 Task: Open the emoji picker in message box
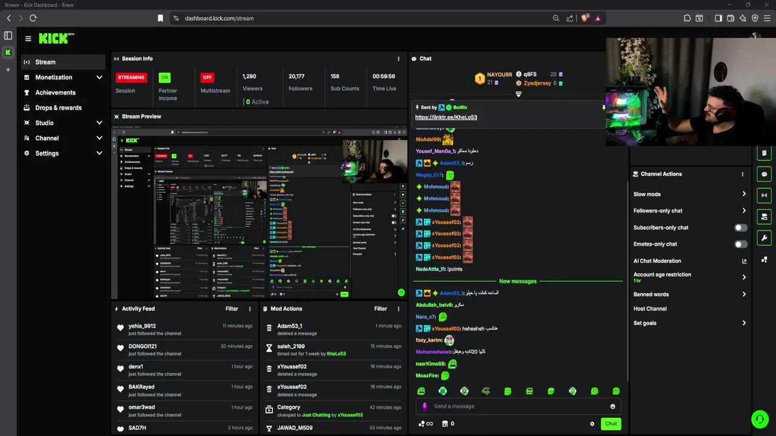click(612, 406)
